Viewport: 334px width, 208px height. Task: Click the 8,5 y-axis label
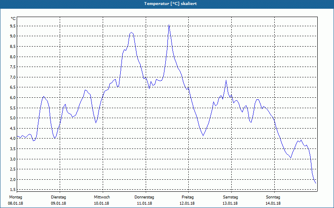(13, 47)
